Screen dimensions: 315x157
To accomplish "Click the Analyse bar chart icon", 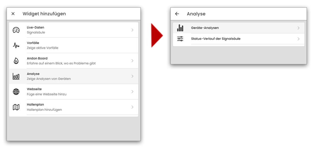I will [x=16, y=76].
